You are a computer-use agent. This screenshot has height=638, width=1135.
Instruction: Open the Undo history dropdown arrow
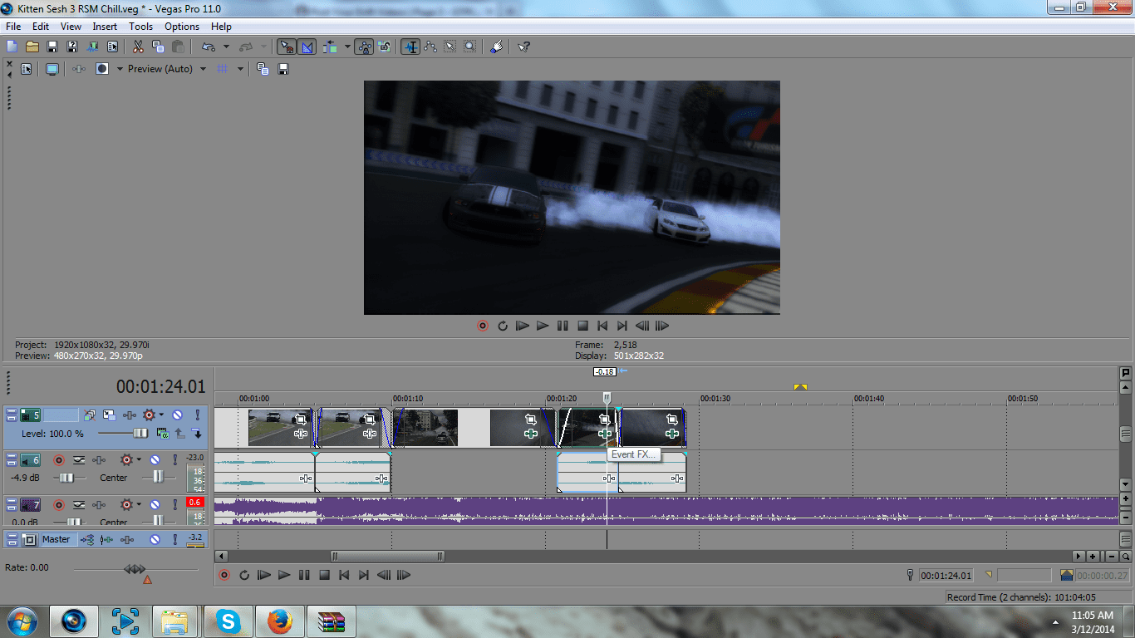click(226, 47)
